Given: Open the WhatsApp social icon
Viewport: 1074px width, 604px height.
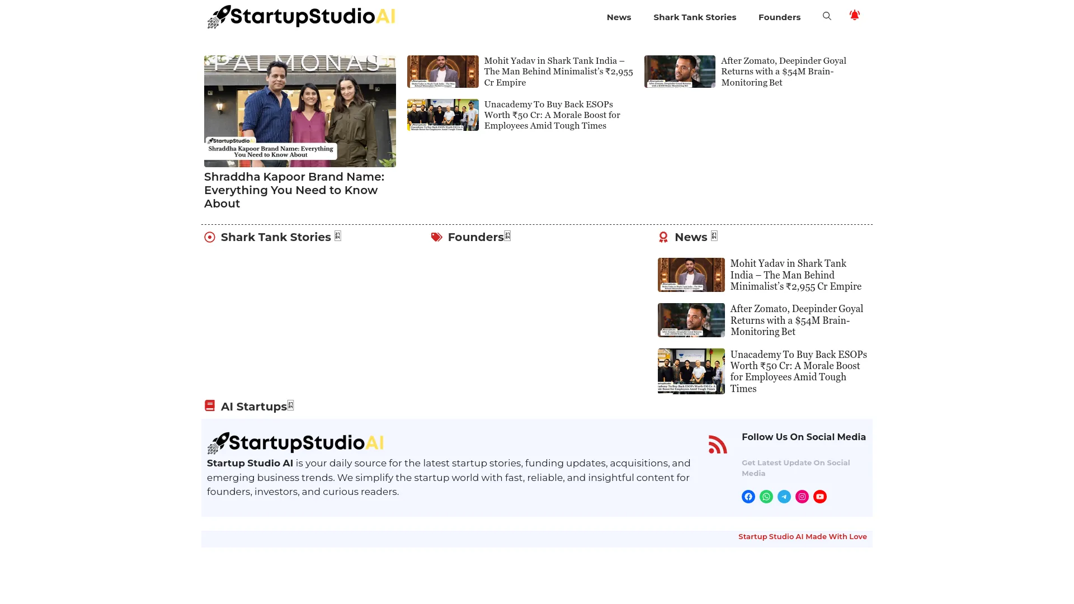Looking at the screenshot, I should (x=766, y=497).
